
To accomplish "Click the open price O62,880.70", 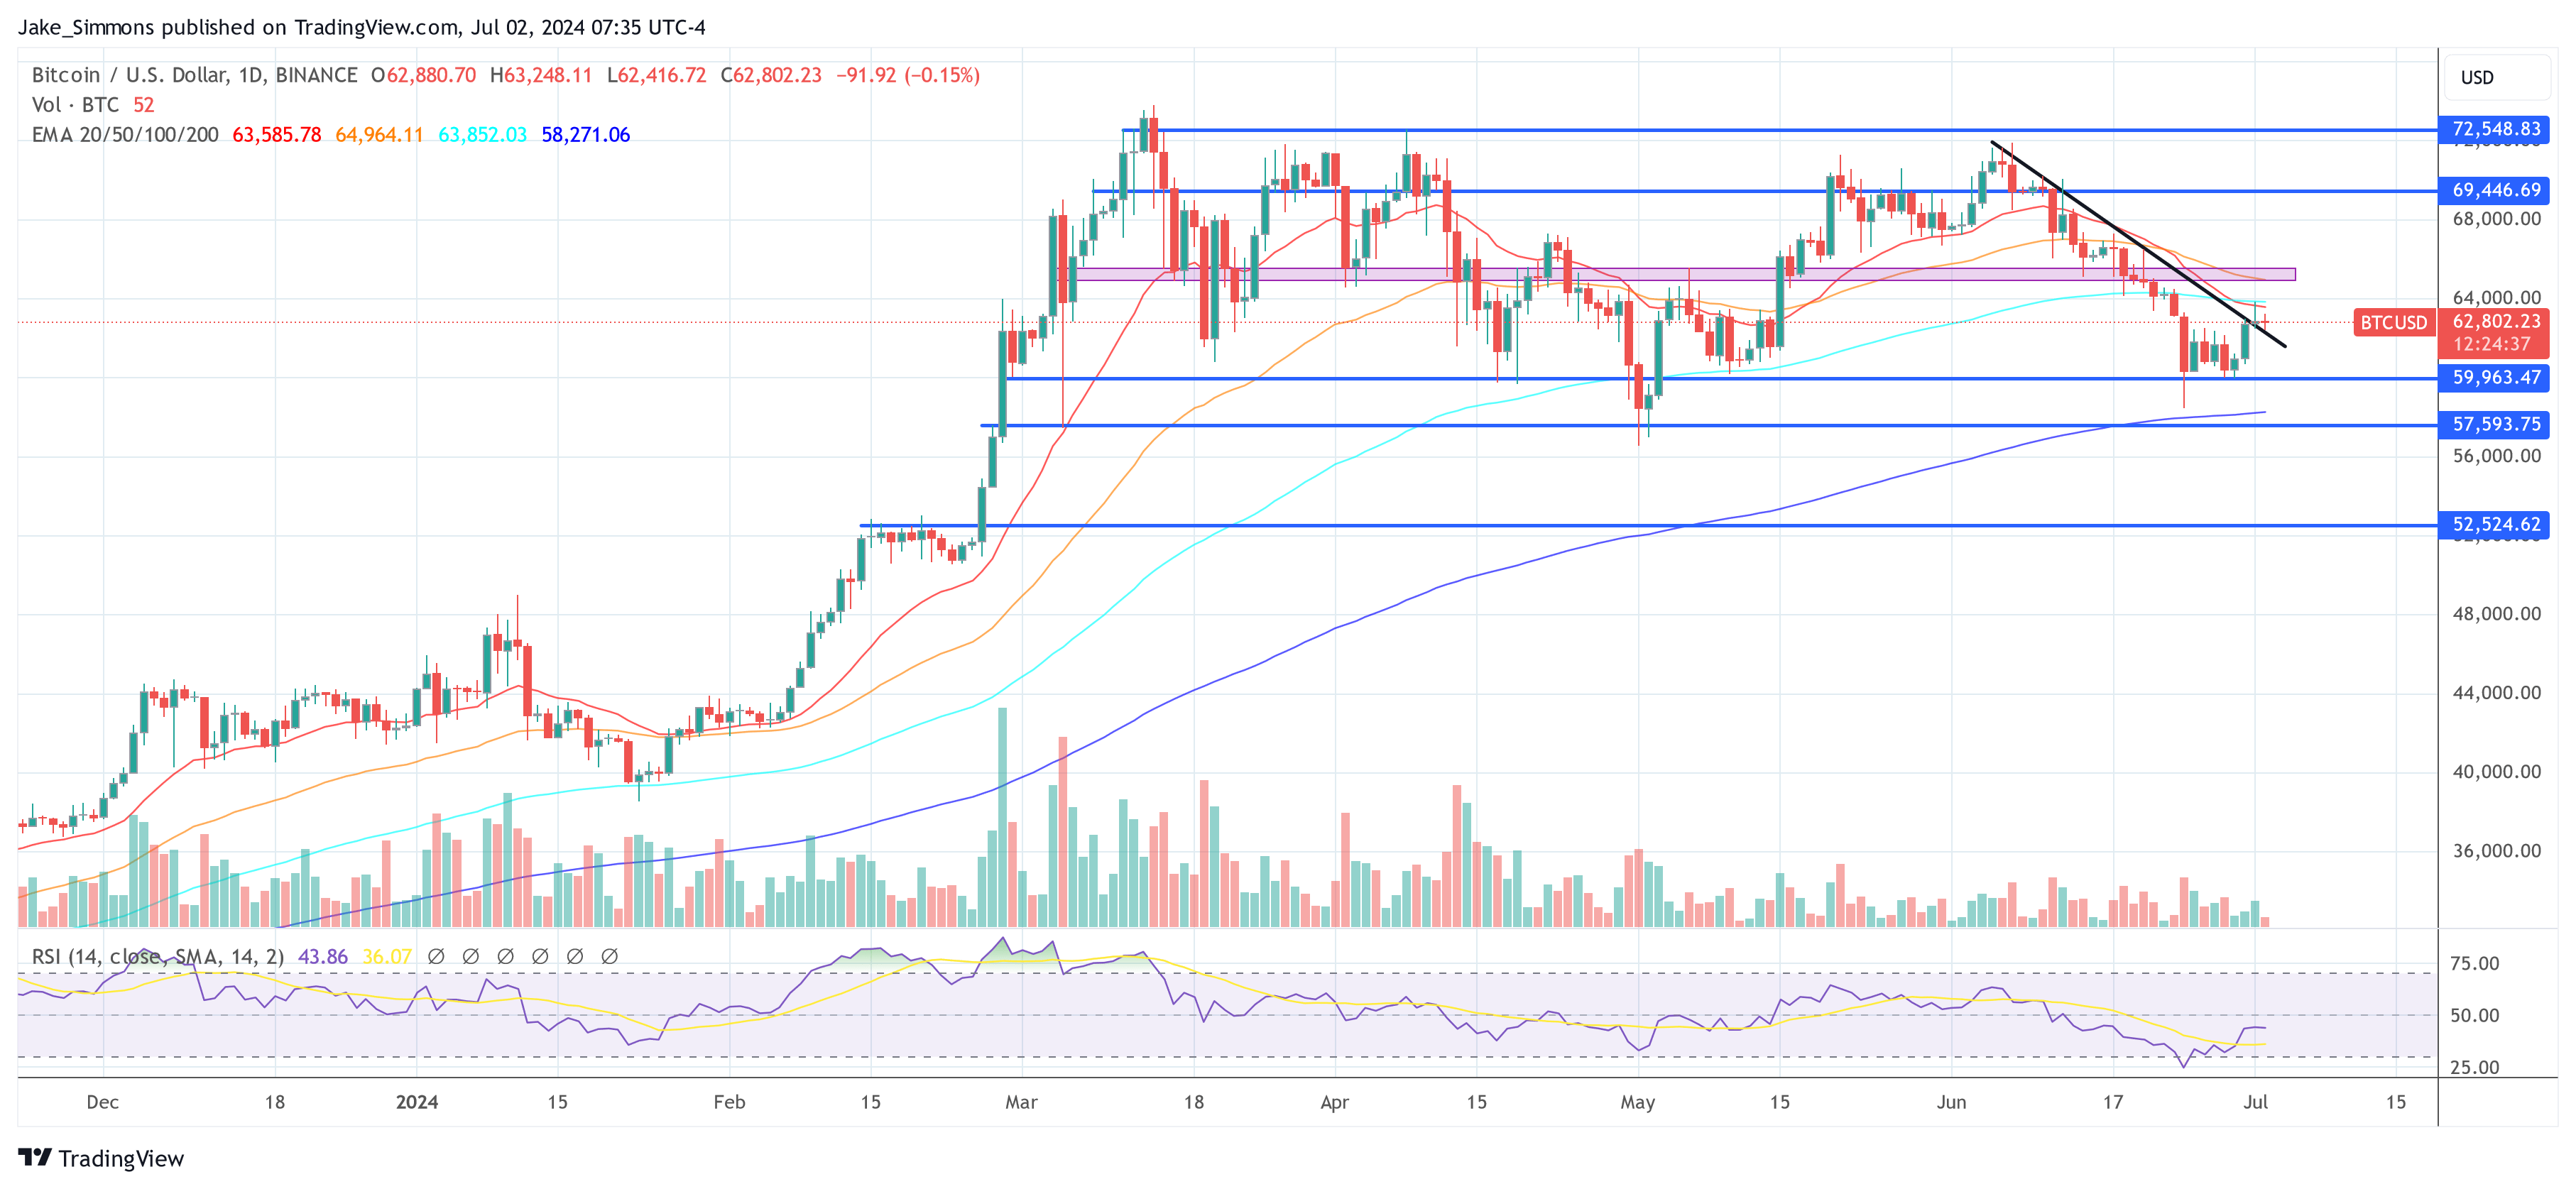I will 423,75.
